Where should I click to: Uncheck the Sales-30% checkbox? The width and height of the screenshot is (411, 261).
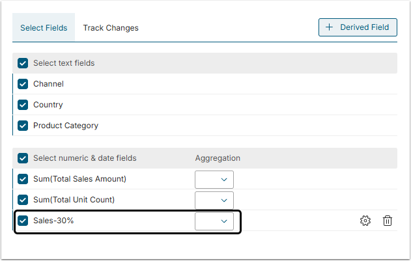(23, 221)
